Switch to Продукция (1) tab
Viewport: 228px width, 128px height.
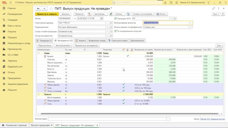(x=44, y=41)
